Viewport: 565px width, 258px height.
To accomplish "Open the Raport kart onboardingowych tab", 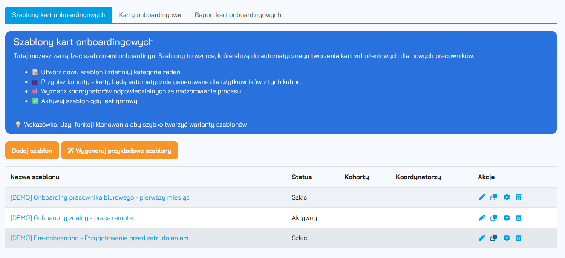I will (238, 15).
